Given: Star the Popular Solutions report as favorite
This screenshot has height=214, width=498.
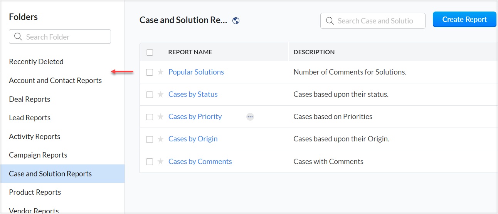Looking at the screenshot, I should pyautogui.click(x=161, y=72).
